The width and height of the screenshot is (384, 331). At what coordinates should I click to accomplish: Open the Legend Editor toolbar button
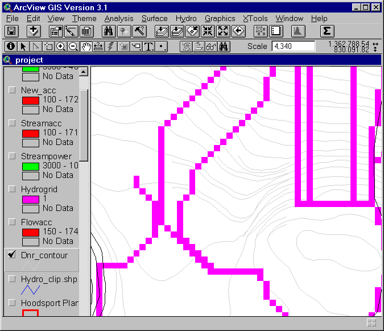[x=71, y=31]
